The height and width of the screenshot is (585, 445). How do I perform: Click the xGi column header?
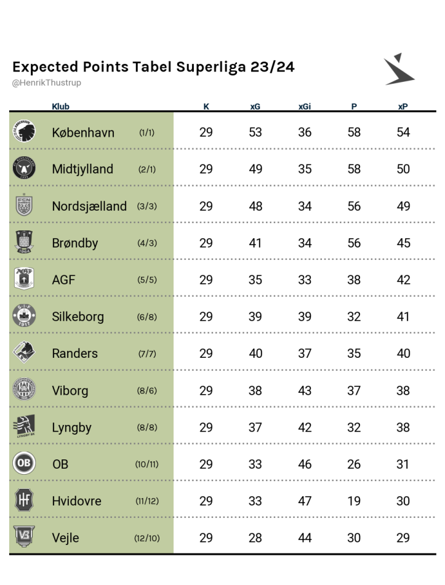pos(305,107)
